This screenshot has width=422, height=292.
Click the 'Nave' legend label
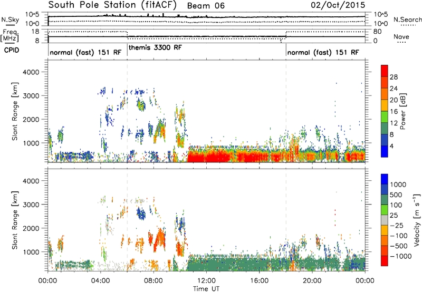pos(401,36)
